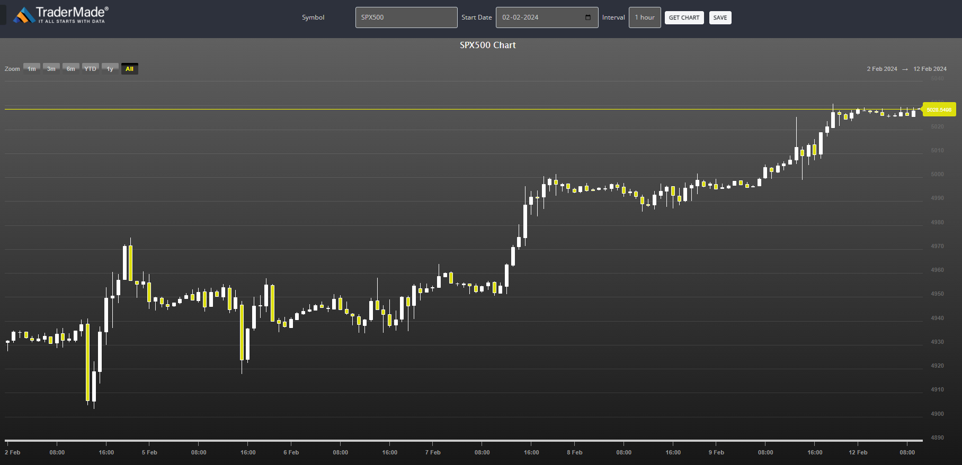Click the 4900 y-axis price label
Image resolution: width=962 pixels, height=465 pixels.
938,414
